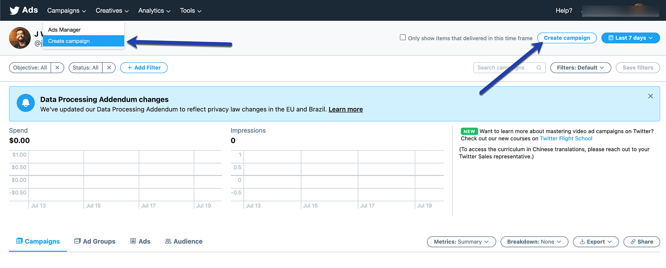Click the Data Processing Addendum changes heading
The width and height of the screenshot is (666, 268).
point(104,99)
